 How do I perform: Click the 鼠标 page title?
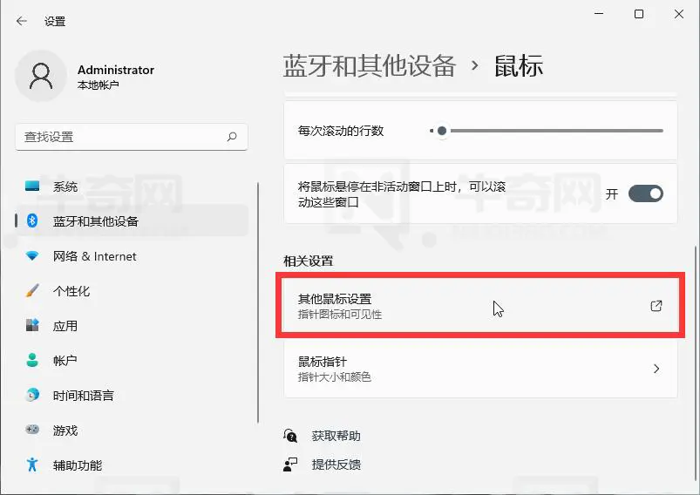point(518,66)
